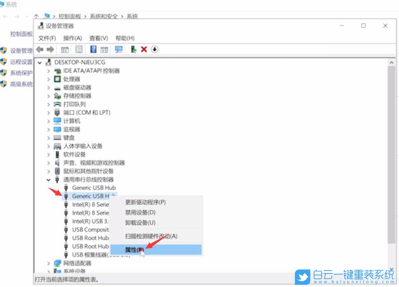Expand the IDE ATA/ATAPI controllers node
The image size is (399, 287).
coord(48,70)
